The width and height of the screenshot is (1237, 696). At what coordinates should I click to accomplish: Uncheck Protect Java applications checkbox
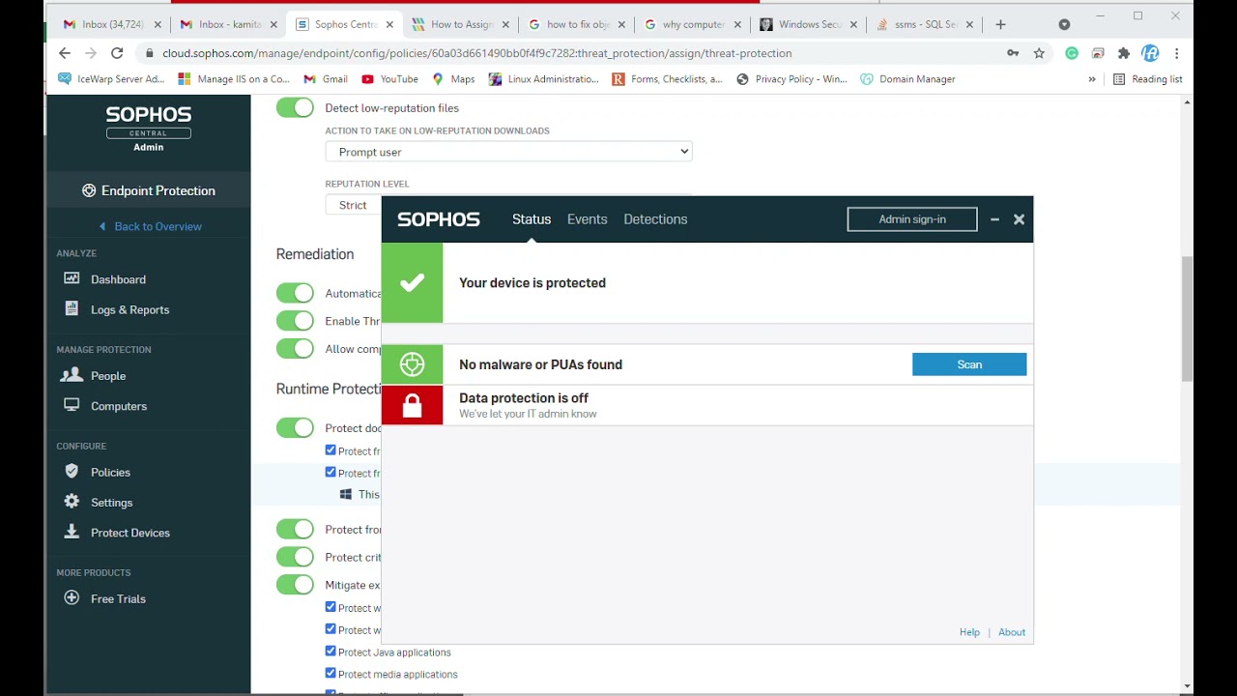pos(331,652)
